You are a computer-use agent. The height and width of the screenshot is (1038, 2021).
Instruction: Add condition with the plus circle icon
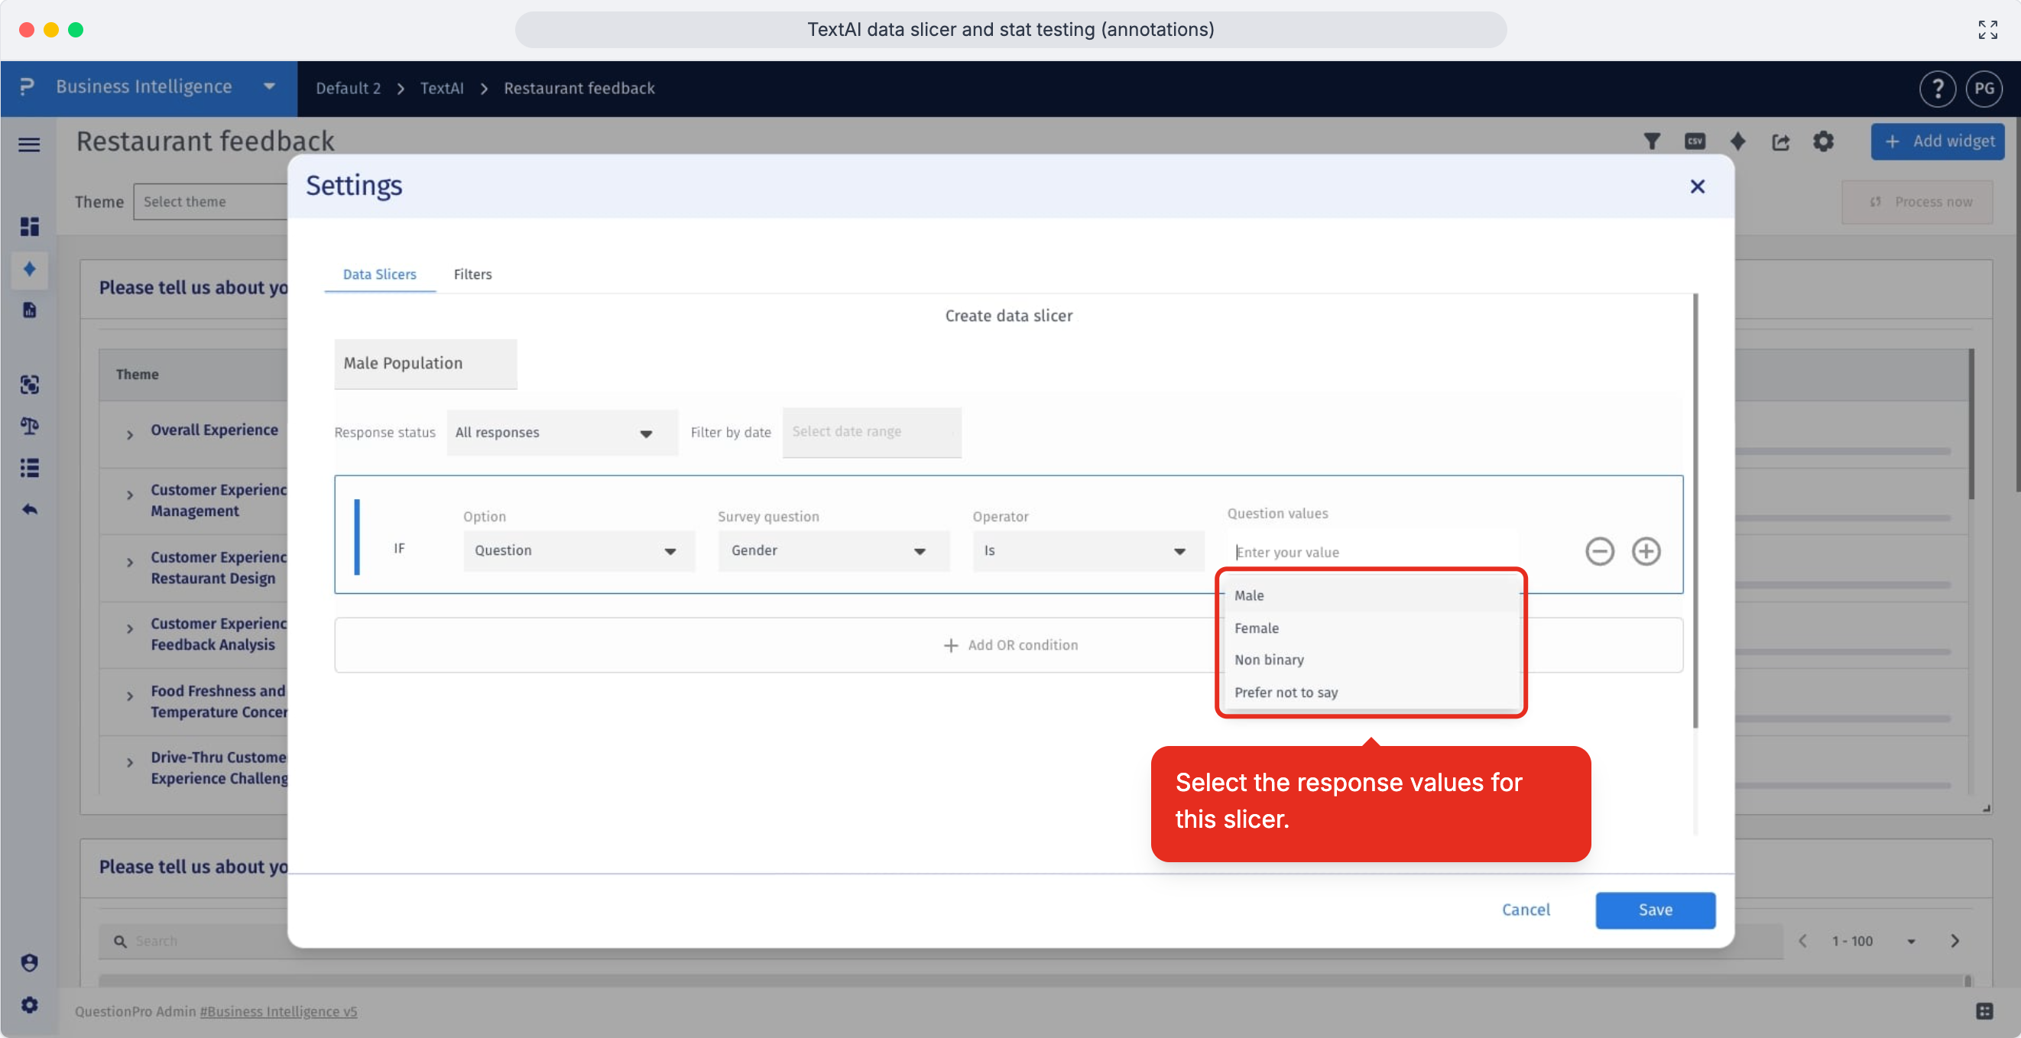click(x=1646, y=551)
